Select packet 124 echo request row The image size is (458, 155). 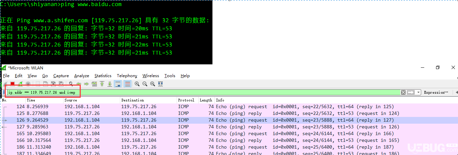click(x=229, y=106)
